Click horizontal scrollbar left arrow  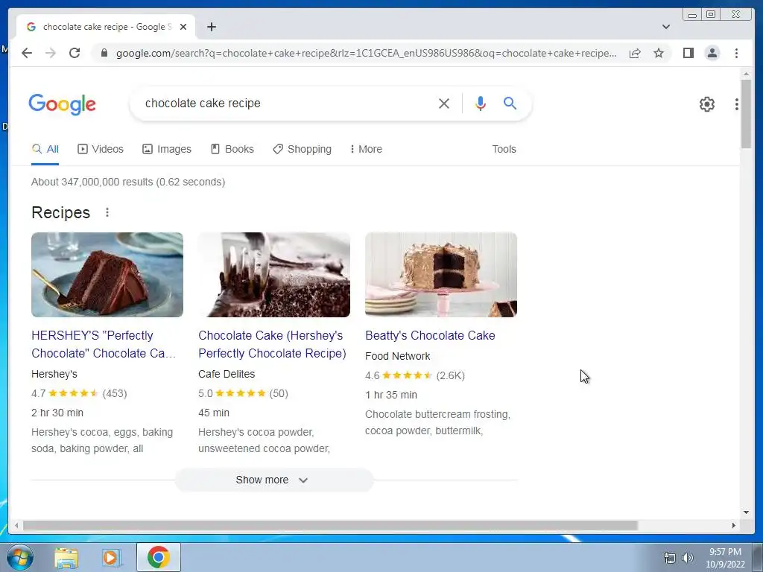(16, 525)
